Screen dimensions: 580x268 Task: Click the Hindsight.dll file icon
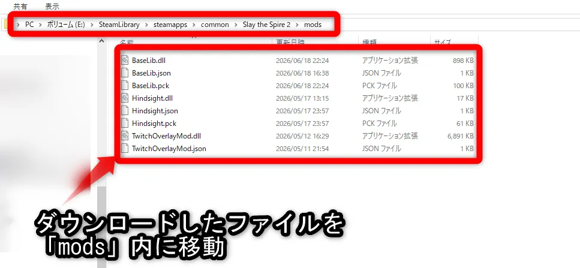click(x=125, y=98)
